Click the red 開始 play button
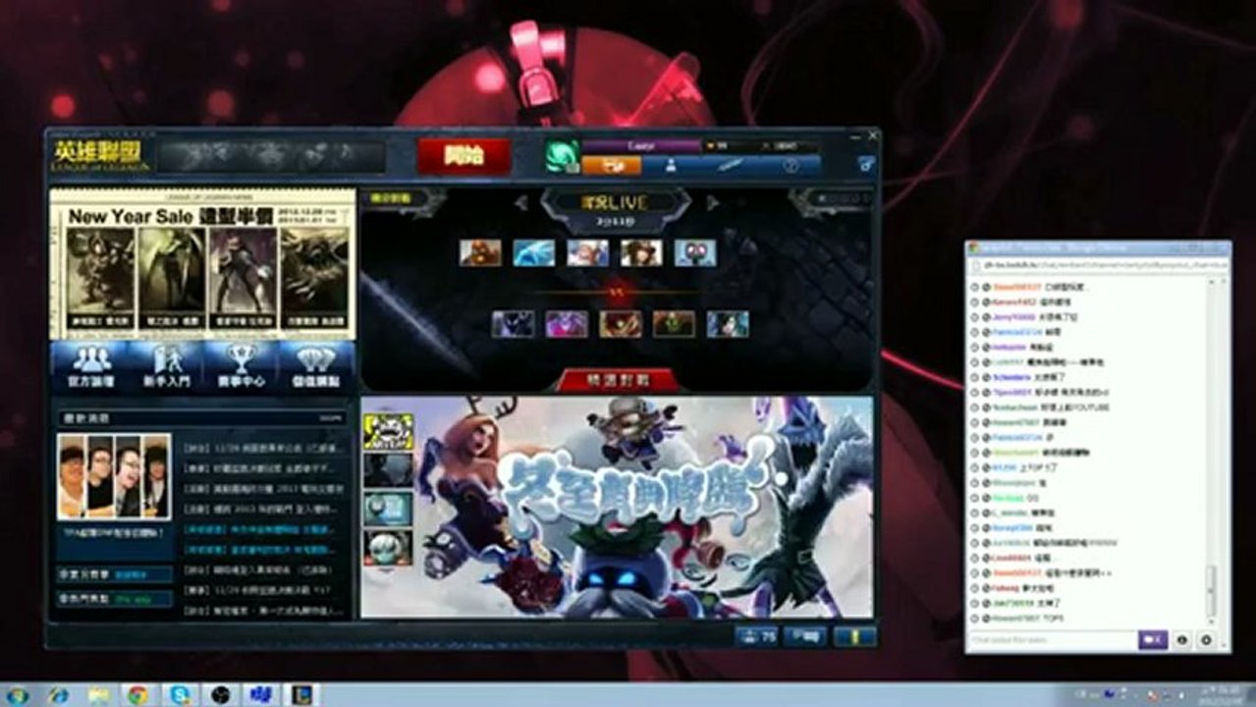Image resolution: width=1256 pixels, height=707 pixels. tap(464, 155)
